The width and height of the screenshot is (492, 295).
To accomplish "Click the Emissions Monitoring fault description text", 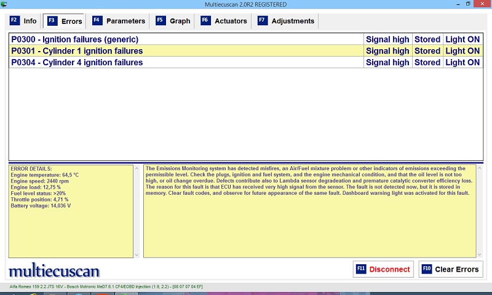I will tap(309, 181).
